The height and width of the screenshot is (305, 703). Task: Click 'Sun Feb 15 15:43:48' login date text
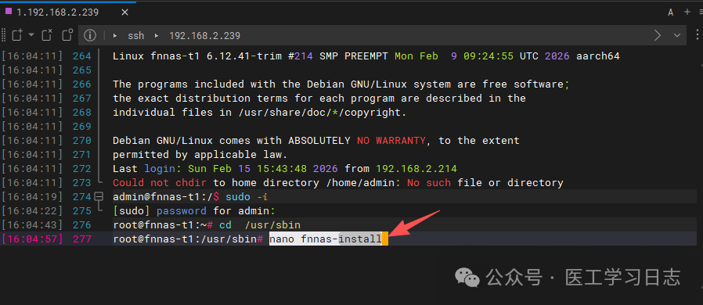point(247,169)
